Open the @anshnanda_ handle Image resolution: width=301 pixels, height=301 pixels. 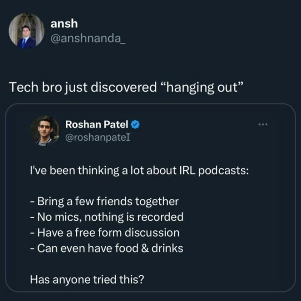click(x=88, y=39)
